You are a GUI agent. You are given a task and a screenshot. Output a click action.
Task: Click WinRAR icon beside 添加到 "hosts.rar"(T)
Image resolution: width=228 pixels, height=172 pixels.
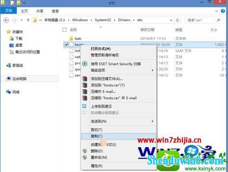tap(85, 85)
